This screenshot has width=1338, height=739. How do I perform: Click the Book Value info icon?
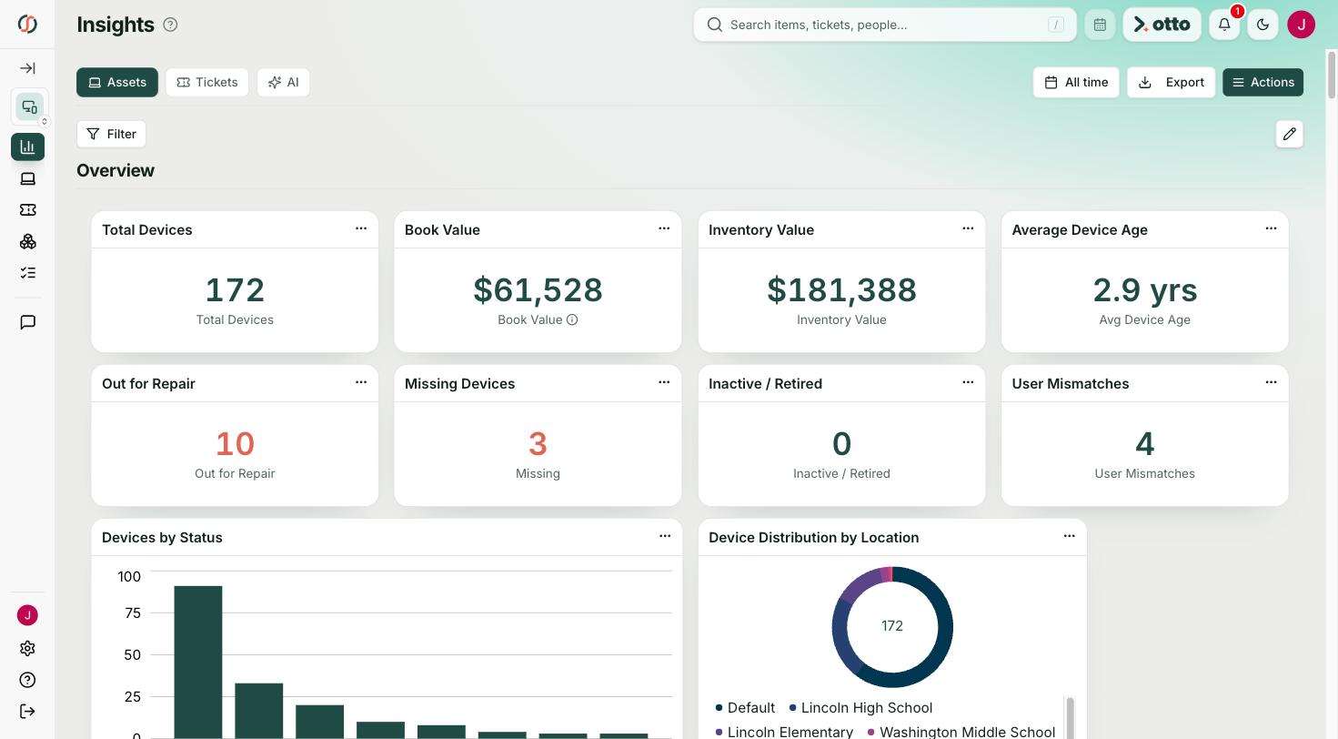pos(572,319)
